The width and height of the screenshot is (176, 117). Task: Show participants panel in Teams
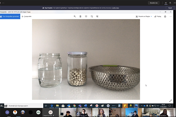click(x=166, y=3)
